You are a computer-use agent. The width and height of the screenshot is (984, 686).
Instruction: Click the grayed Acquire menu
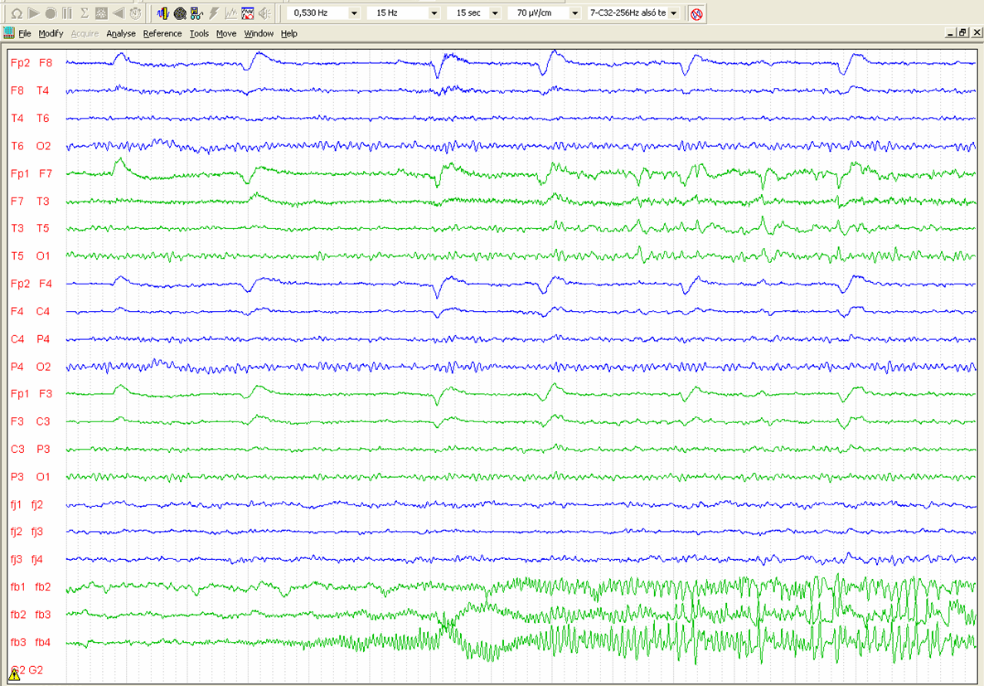(85, 33)
